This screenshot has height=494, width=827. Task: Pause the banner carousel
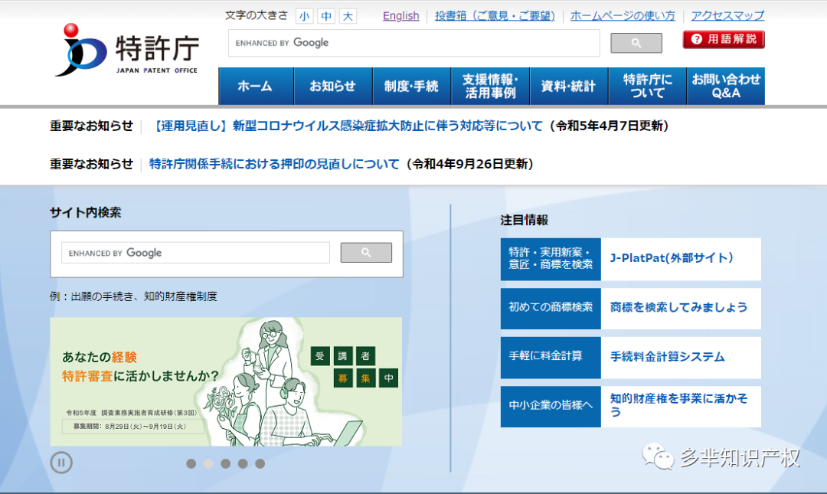pyautogui.click(x=61, y=463)
